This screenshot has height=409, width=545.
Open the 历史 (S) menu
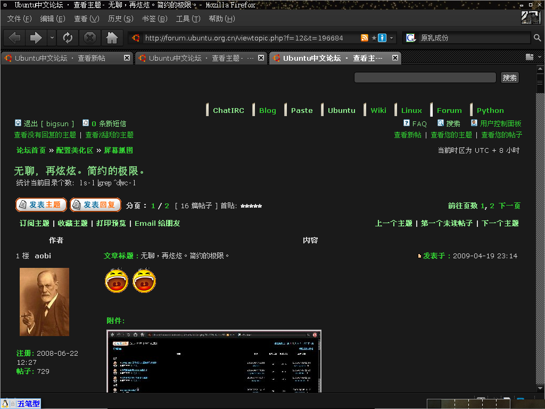120,19
